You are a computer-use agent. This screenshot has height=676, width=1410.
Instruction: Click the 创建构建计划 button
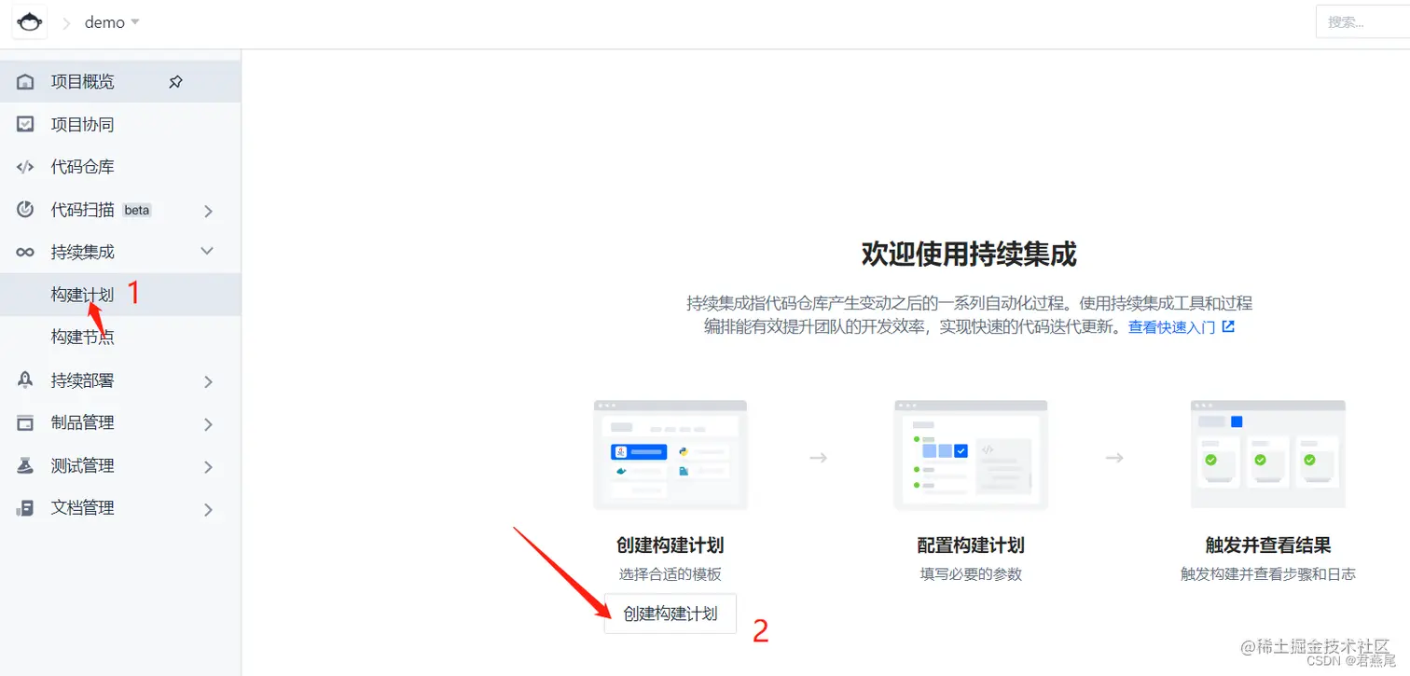click(x=670, y=614)
